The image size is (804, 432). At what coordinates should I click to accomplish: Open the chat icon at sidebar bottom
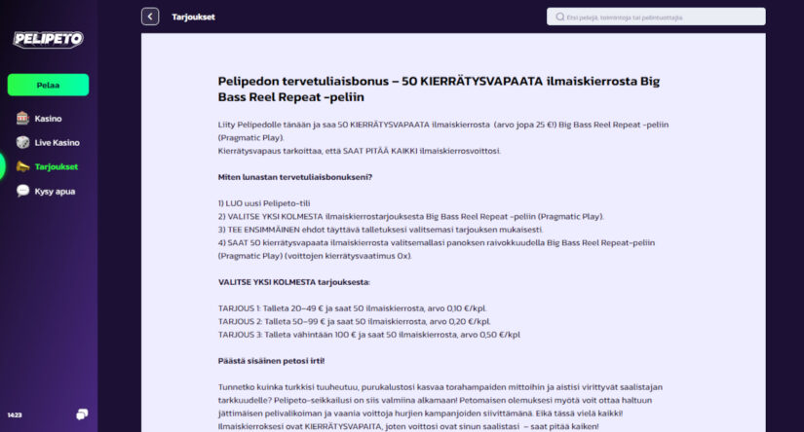point(82,414)
